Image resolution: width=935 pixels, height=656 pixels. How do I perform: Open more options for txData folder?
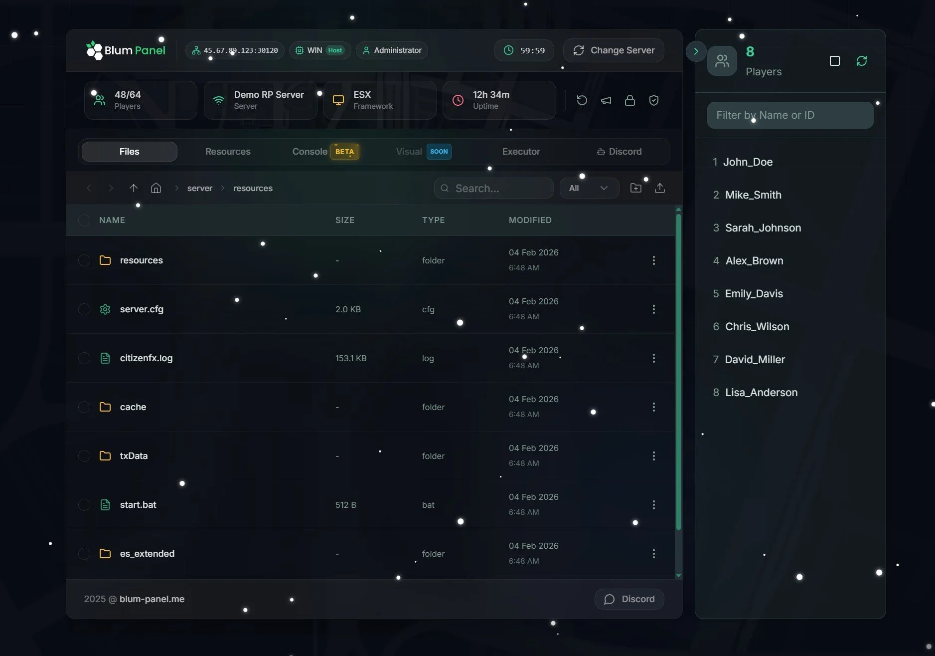tap(653, 456)
